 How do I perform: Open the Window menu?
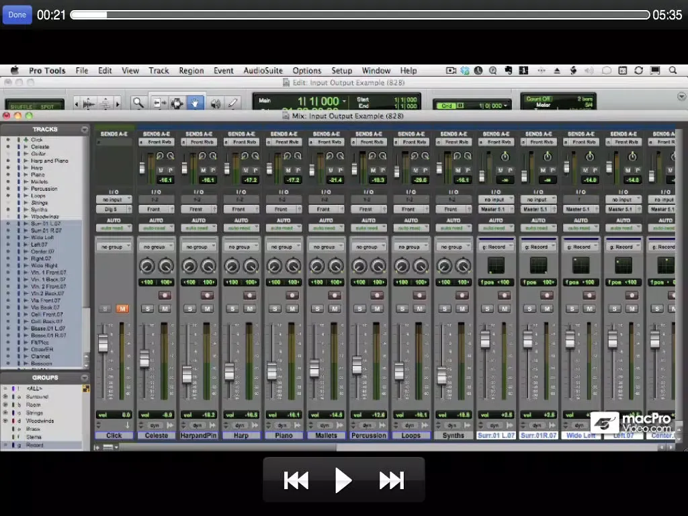tap(376, 71)
